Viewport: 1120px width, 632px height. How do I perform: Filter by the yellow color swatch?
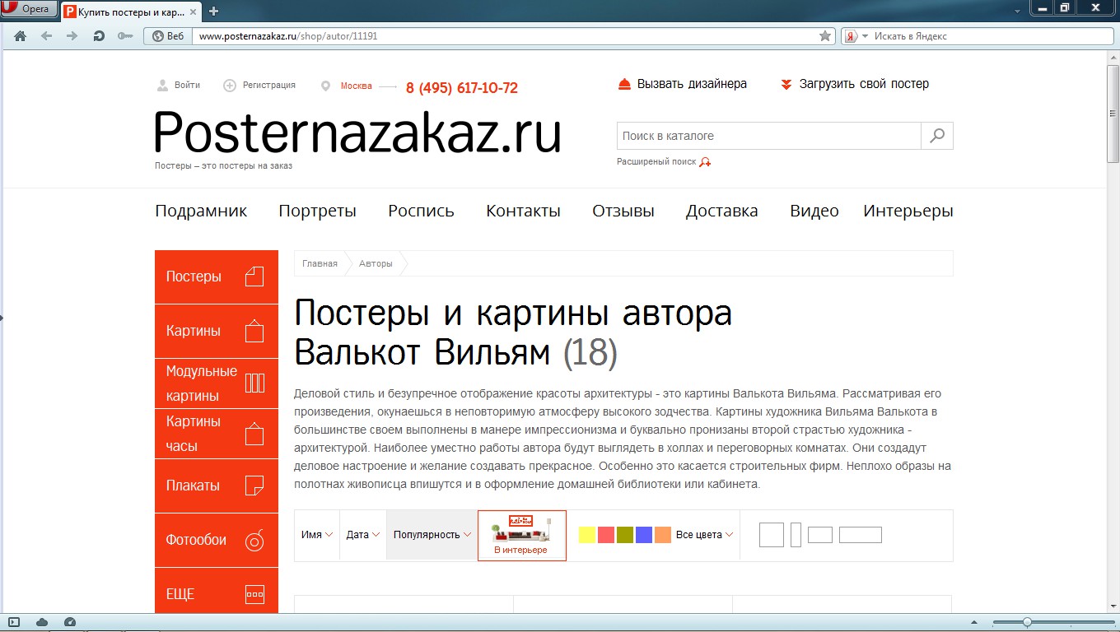(x=586, y=535)
